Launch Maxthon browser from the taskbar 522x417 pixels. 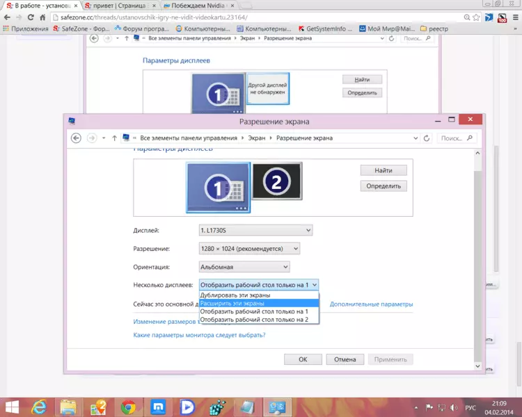tap(158, 406)
